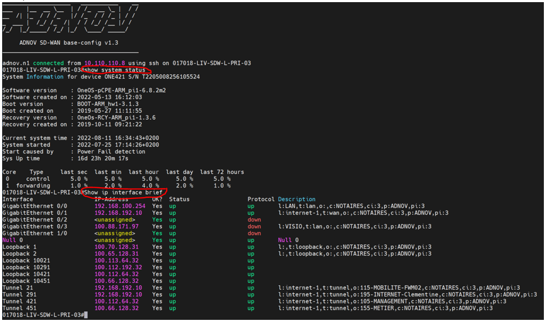Click IP address 100.65.128.31
This screenshot has height=322, width=546.
tap(116, 254)
